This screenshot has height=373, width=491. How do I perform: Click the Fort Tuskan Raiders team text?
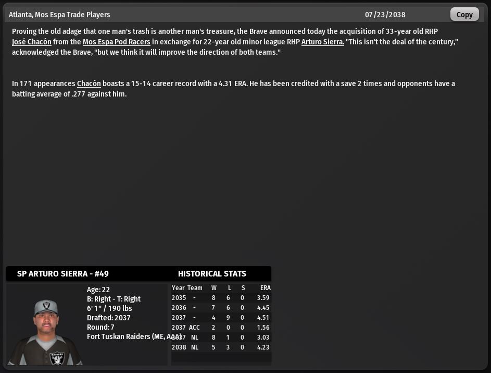pyautogui.click(x=134, y=337)
